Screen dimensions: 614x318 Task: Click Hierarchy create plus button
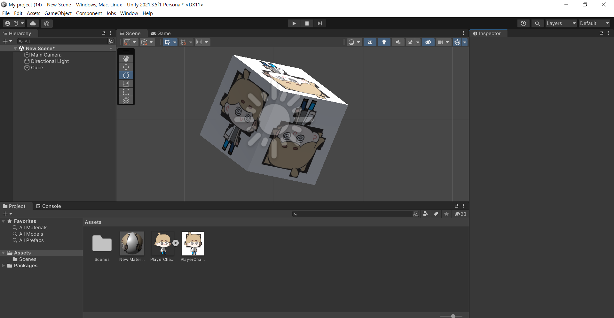click(7, 41)
